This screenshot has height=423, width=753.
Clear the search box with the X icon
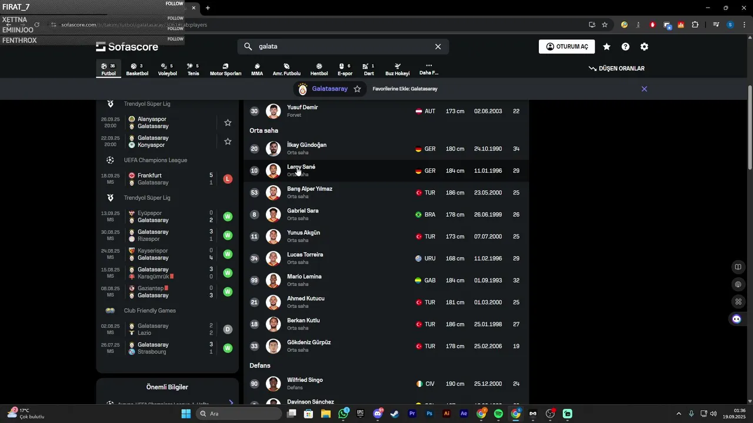pos(438,46)
